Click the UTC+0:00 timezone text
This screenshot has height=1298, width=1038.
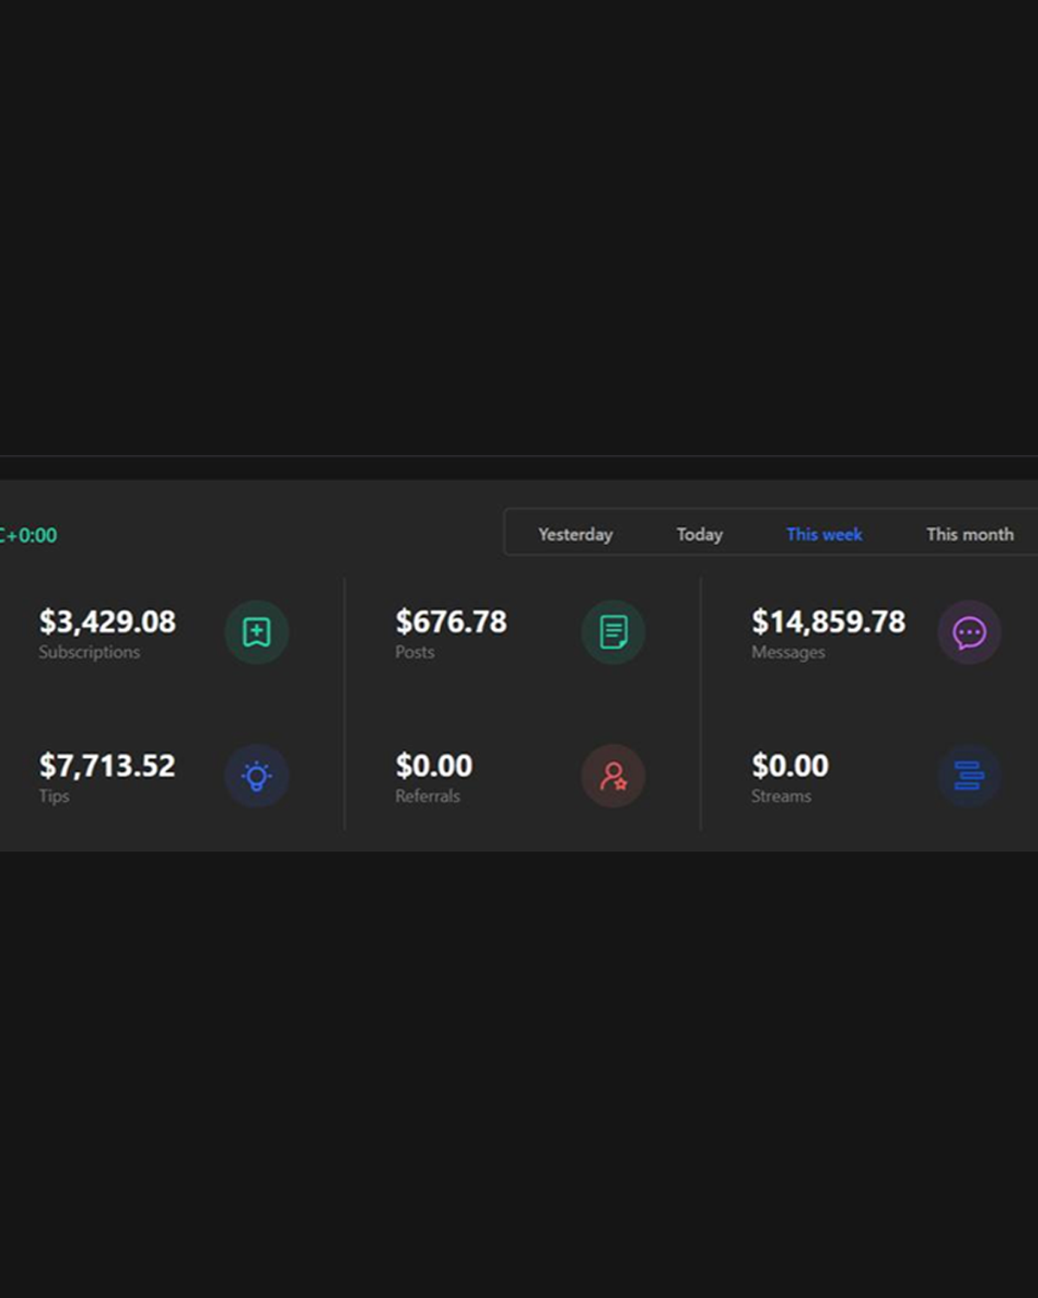click(x=28, y=535)
